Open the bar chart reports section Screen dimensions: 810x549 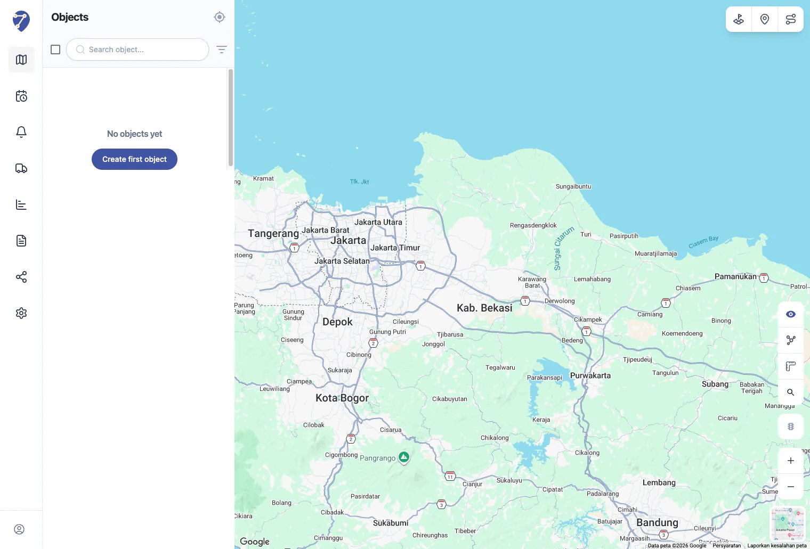pos(21,204)
